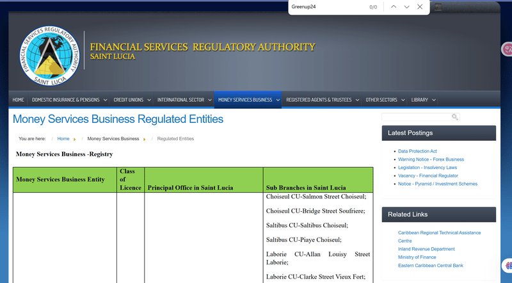Click the translate extension icon at right edge
Image resolution: width=512 pixels, height=283 pixels.
[508, 49]
